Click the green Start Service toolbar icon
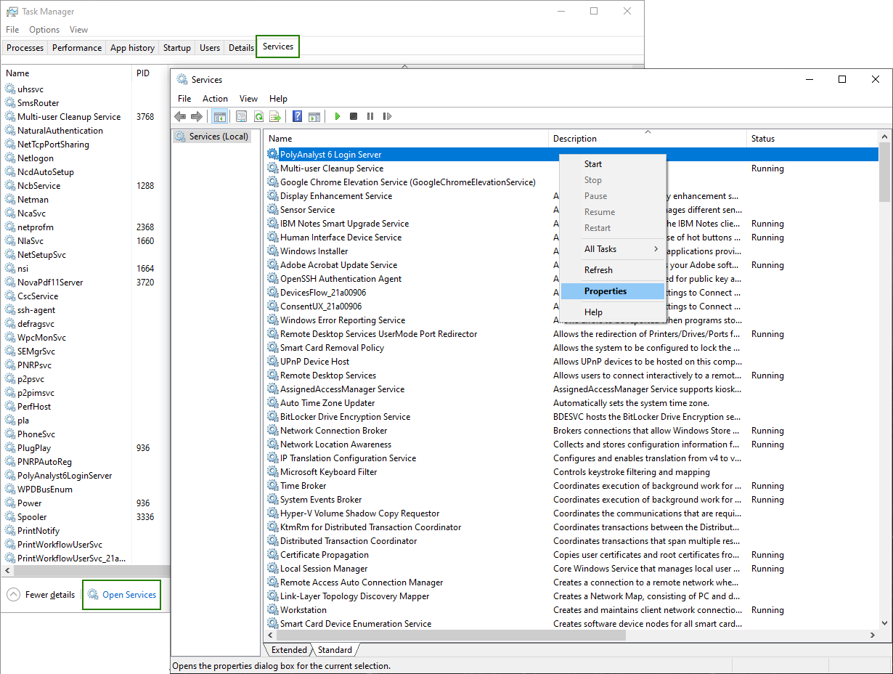This screenshot has height=674, width=893. pos(338,116)
